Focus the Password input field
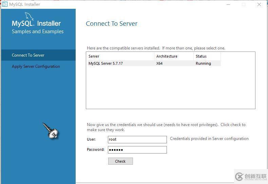 click(x=137, y=150)
